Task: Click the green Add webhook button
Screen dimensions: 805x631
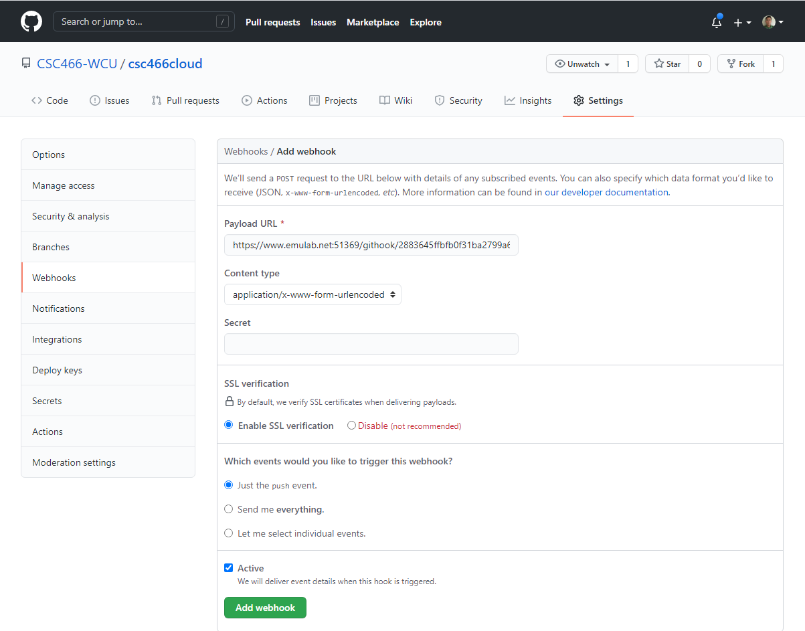Action: click(x=265, y=608)
